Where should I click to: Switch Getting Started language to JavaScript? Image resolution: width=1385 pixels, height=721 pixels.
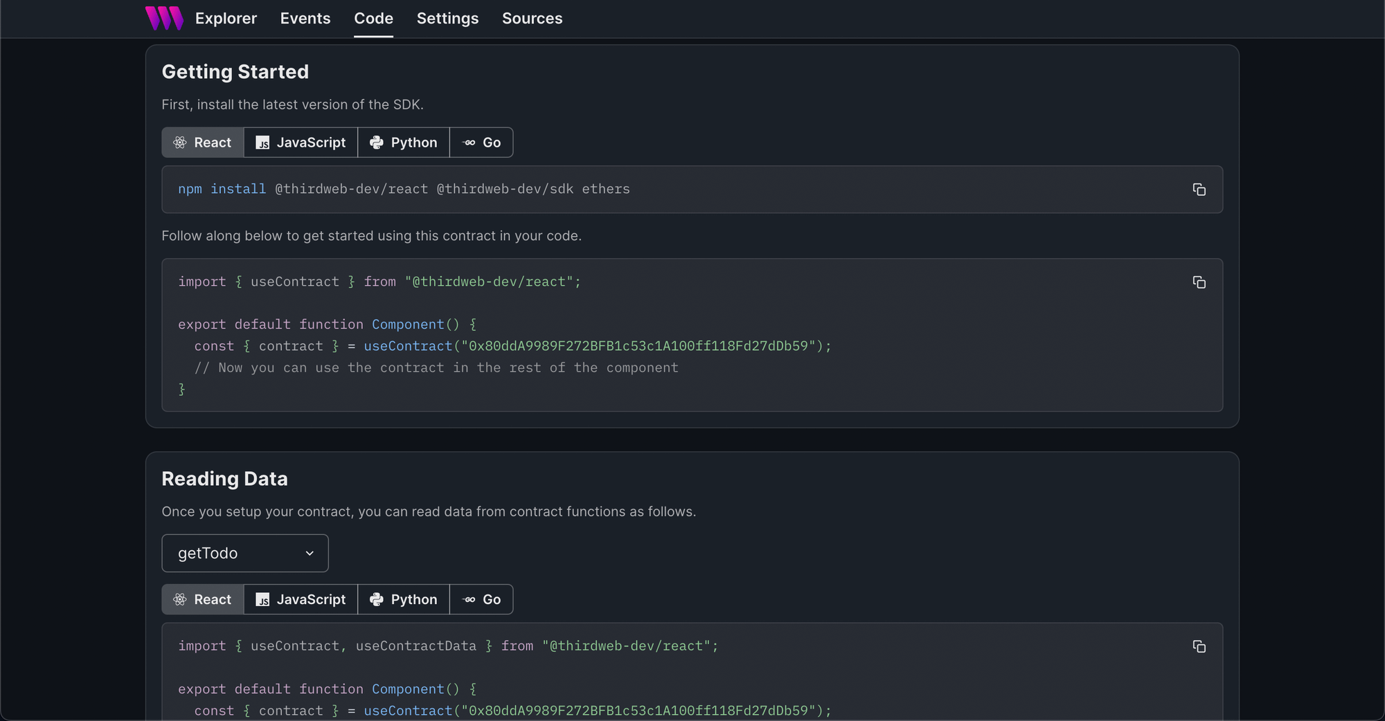301,142
